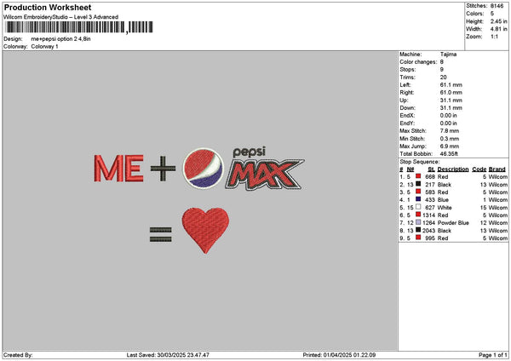This screenshot has width=511, height=361.
Task: Click 'Page 1 of 1' in the footer
Action: click(493, 355)
